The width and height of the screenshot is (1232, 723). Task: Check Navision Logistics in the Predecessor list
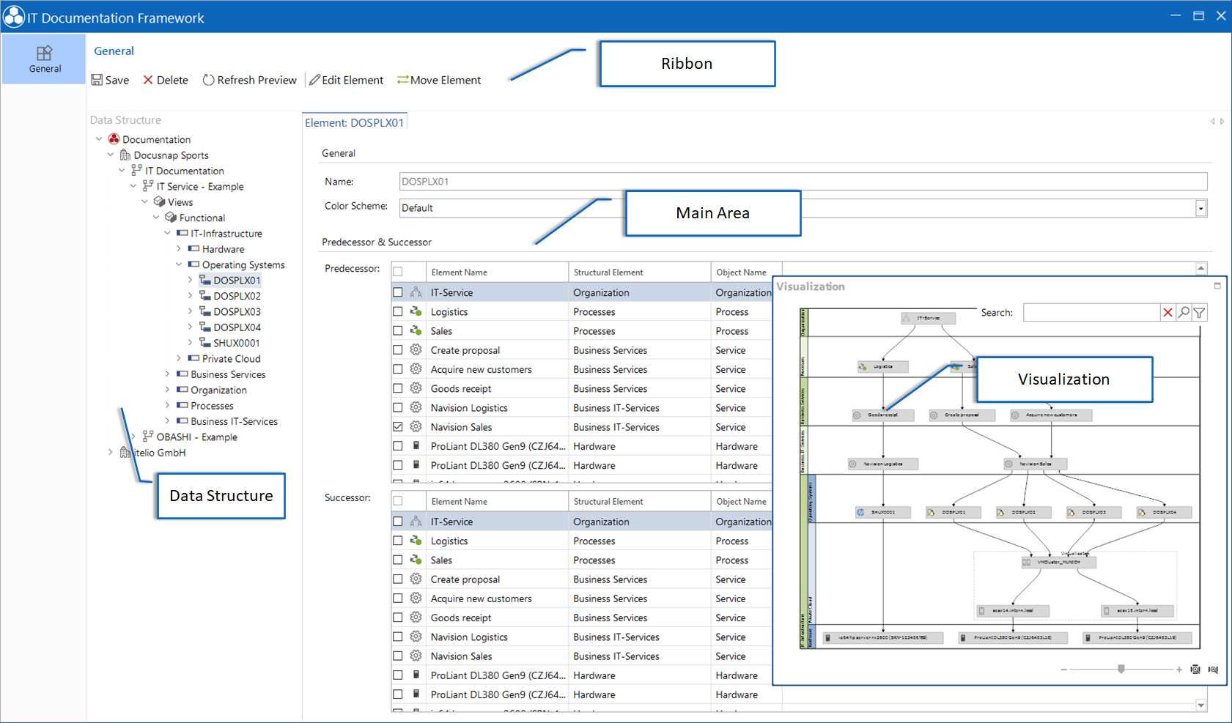coord(398,408)
